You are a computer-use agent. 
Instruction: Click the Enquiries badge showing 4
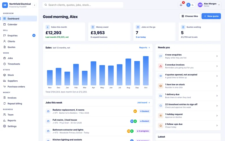(34, 36)
